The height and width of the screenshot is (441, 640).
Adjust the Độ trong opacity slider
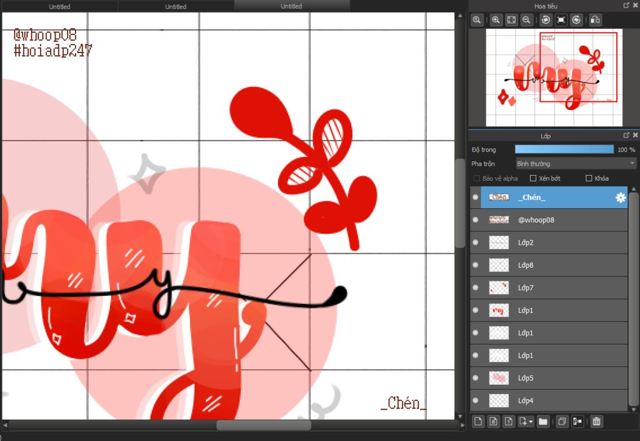coord(564,150)
